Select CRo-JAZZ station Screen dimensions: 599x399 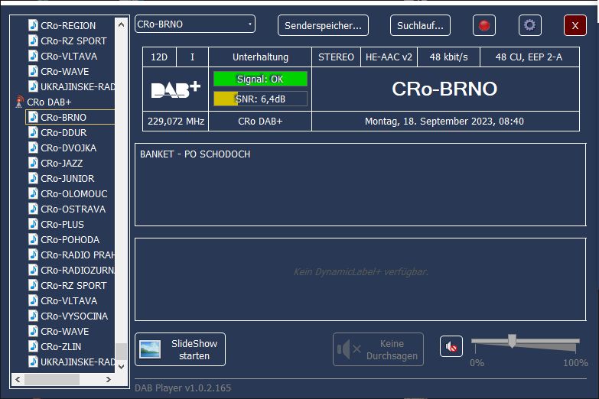[x=62, y=163]
